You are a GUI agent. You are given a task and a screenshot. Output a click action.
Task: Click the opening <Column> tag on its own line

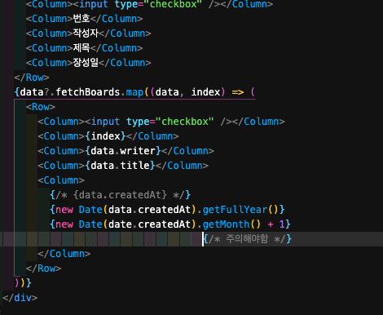point(61,180)
